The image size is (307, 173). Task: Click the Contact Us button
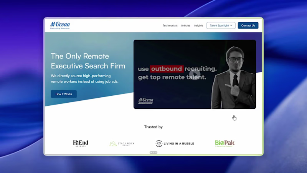(x=248, y=25)
